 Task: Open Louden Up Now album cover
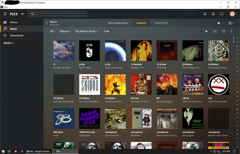click(64, 51)
